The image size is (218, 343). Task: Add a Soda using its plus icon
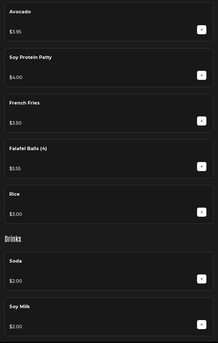[x=202, y=279]
